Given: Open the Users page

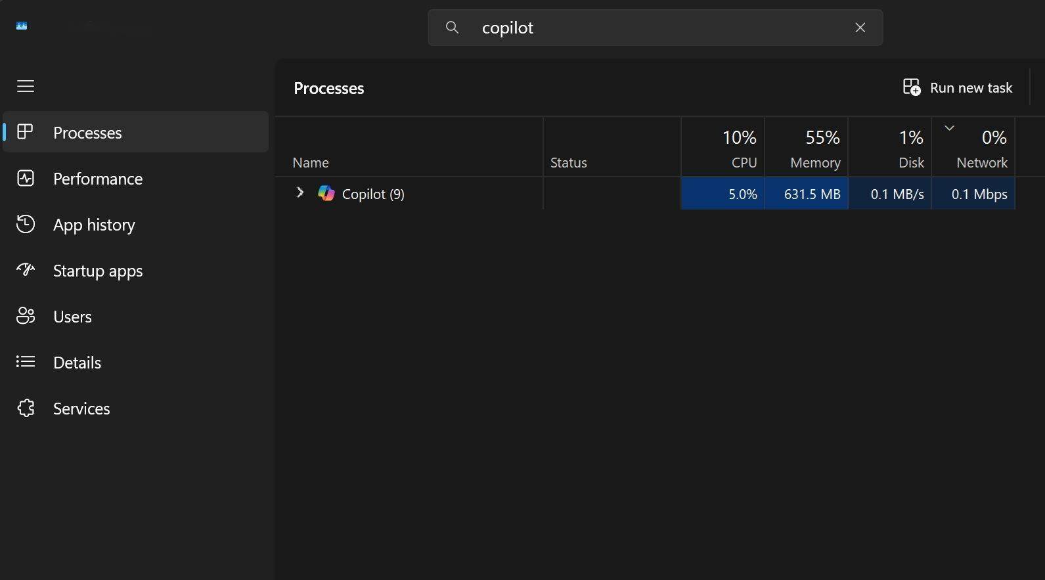Looking at the screenshot, I should point(136,317).
